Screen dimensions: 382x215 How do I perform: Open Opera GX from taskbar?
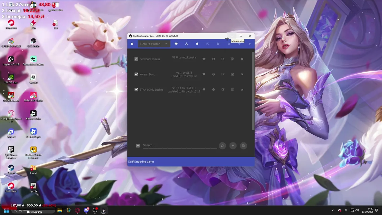(x=78, y=211)
